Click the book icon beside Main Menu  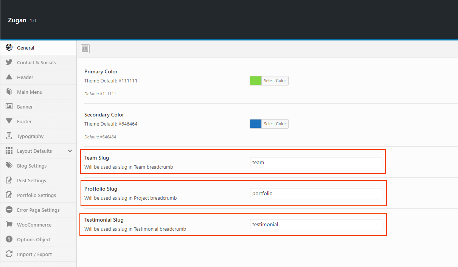point(9,92)
